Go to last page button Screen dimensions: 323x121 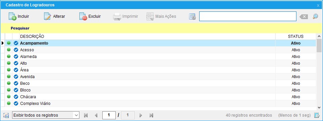coord(151,115)
